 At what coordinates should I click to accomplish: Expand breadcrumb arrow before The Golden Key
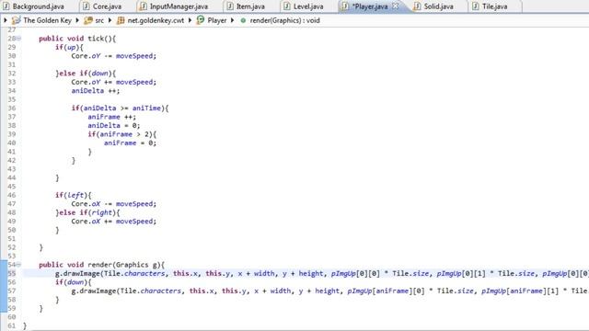coord(6,20)
